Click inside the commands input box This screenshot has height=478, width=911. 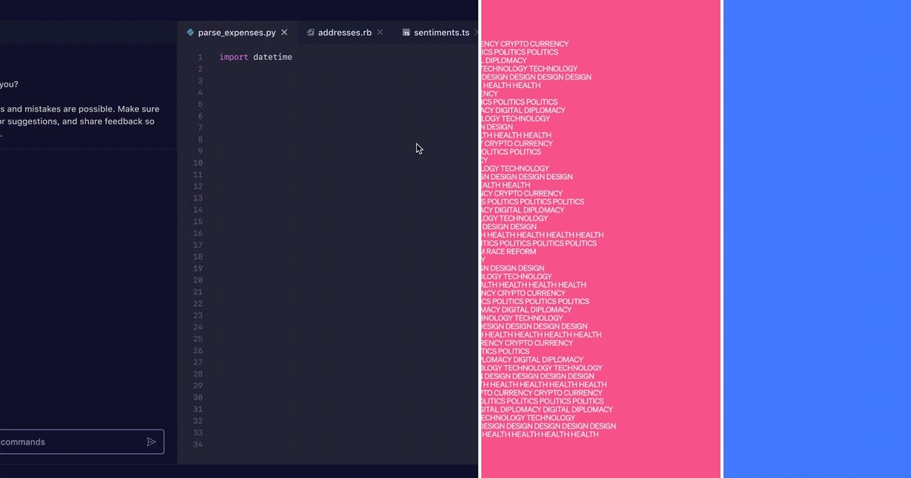(61, 442)
